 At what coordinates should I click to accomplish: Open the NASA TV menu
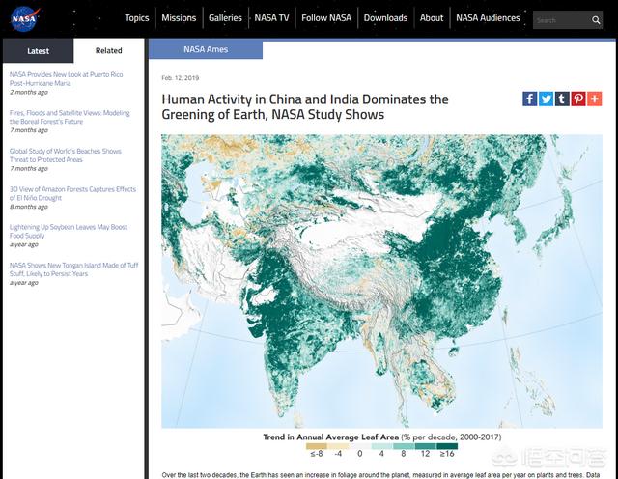271,18
